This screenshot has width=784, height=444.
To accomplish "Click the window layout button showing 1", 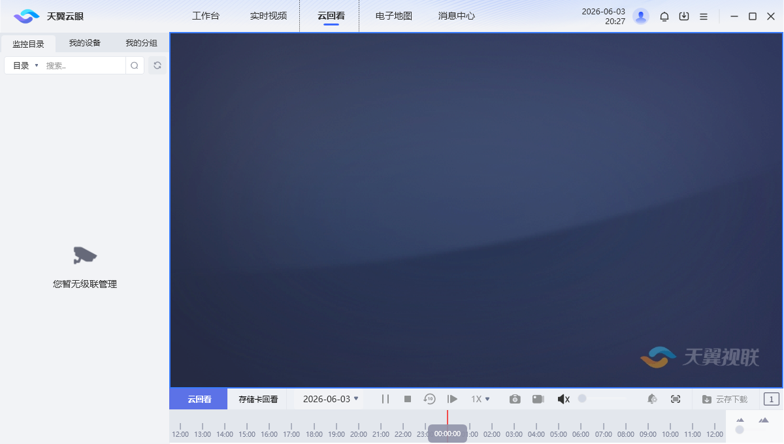I will [772, 399].
